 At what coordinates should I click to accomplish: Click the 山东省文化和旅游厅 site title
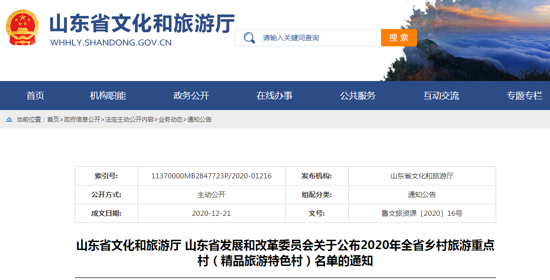point(142,23)
